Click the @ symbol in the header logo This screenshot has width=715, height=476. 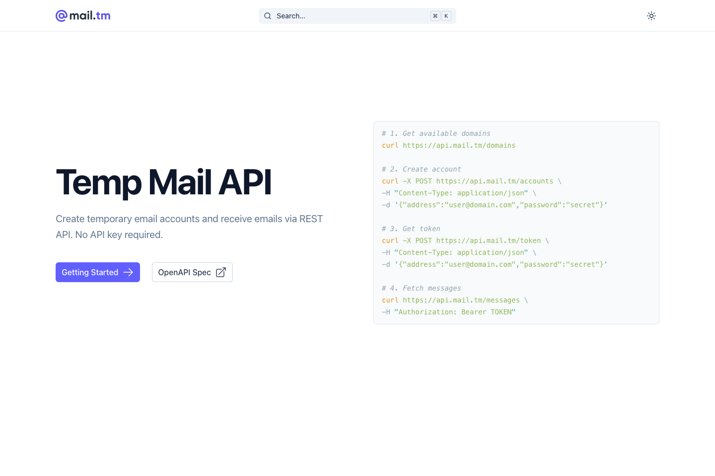(x=60, y=15)
